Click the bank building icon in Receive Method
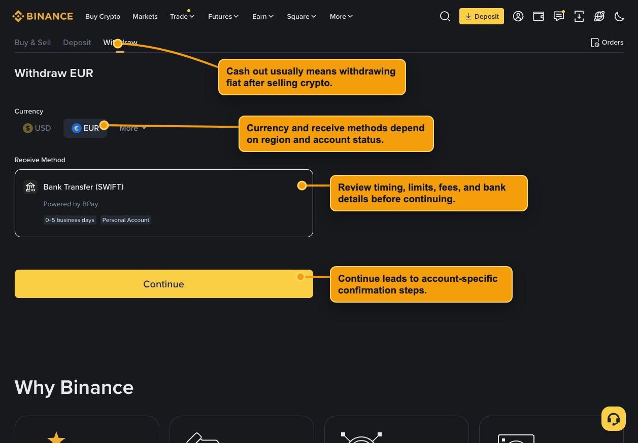The height and width of the screenshot is (443, 638). point(30,187)
